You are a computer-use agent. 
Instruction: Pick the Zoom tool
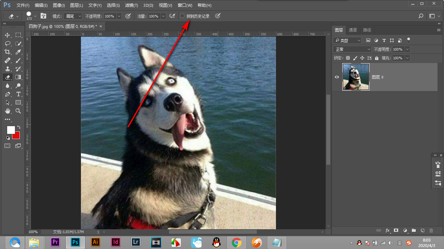point(18,111)
